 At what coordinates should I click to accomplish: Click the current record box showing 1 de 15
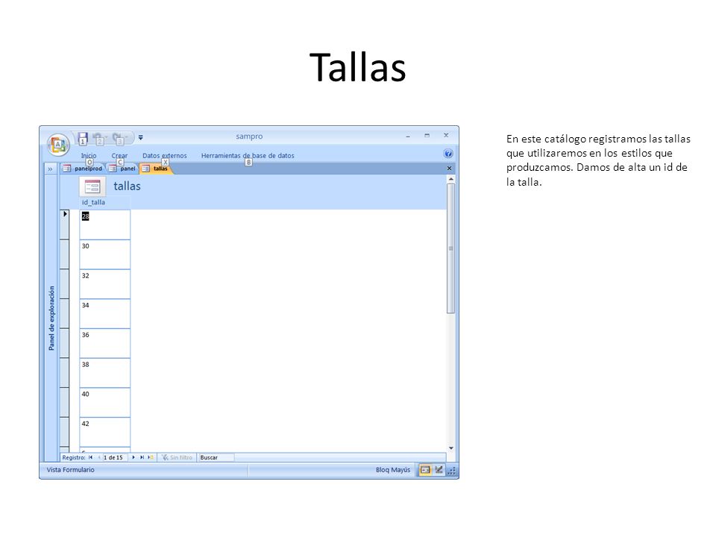pyautogui.click(x=116, y=457)
